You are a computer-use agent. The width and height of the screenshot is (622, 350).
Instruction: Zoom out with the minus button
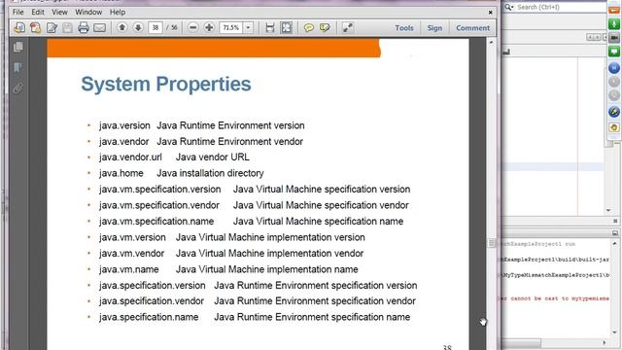tap(193, 27)
